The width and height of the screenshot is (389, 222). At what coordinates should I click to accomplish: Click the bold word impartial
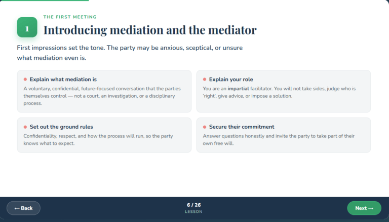tap(238, 89)
